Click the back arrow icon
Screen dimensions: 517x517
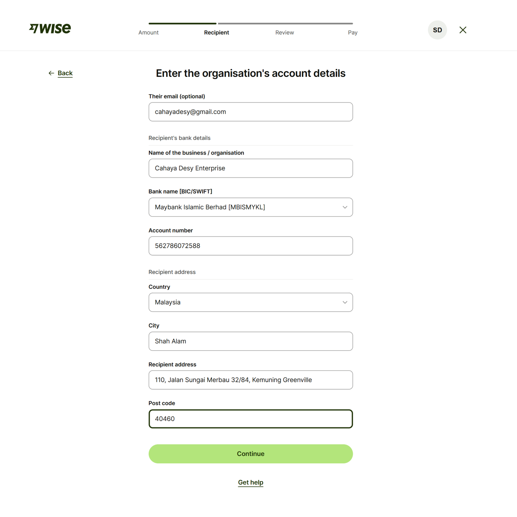[x=51, y=73]
